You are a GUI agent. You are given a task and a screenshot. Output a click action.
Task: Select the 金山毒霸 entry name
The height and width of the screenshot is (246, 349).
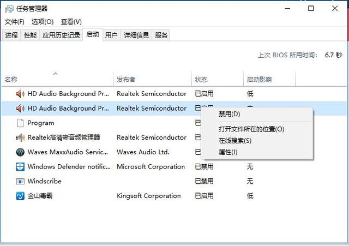[40, 196]
